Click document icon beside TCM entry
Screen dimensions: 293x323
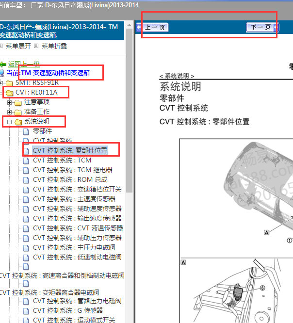click(x=26, y=161)
